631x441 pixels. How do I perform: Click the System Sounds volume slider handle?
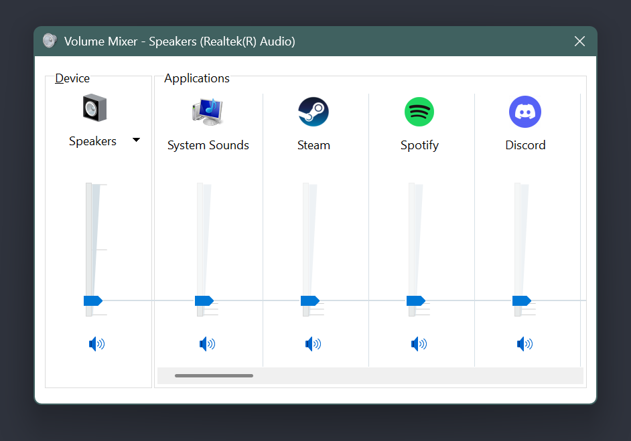tap(203, 300)
